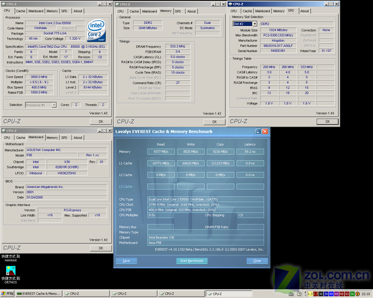This screenshot has height=298, width=373.
Task: Select the Intel Core 2 Duo E8500 name field
Action: tap(55, 23)
